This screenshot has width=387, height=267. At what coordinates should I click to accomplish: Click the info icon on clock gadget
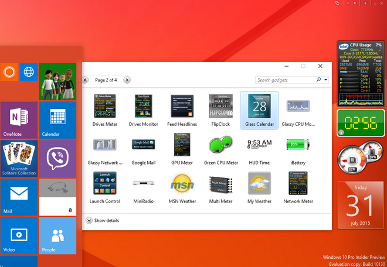click(341, 132)
